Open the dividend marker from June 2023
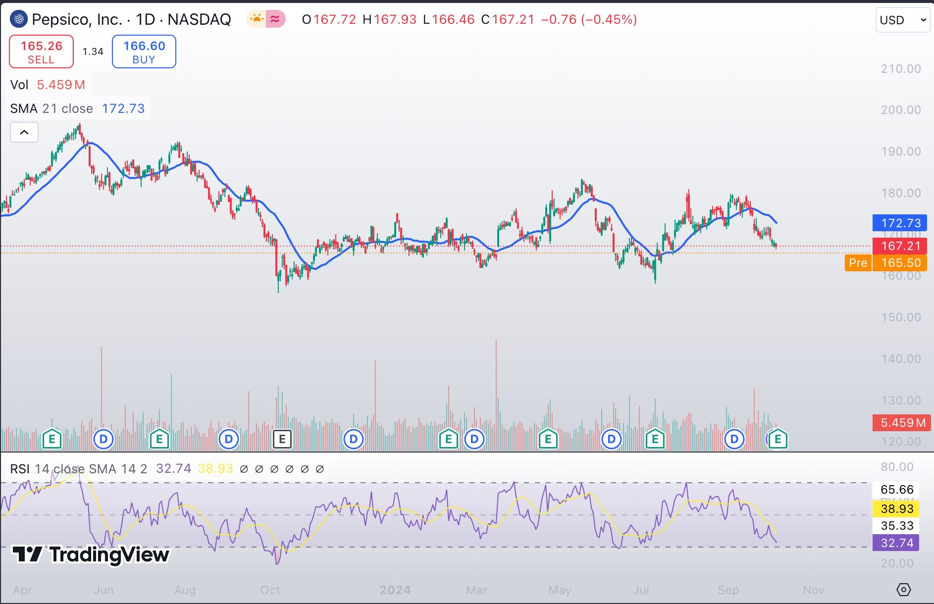The width and height of the screenshot is (934, 604). point(104,439)
